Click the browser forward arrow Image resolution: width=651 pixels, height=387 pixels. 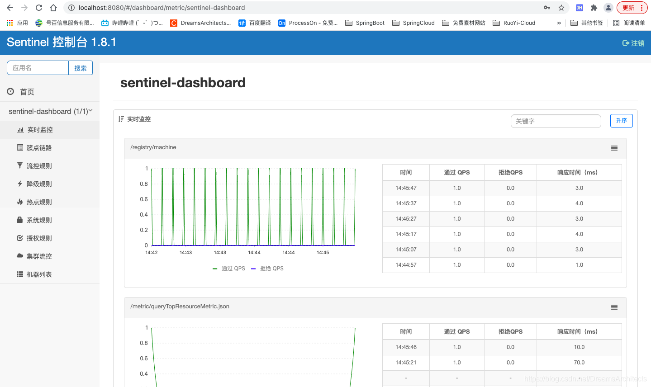click(24, 8)
